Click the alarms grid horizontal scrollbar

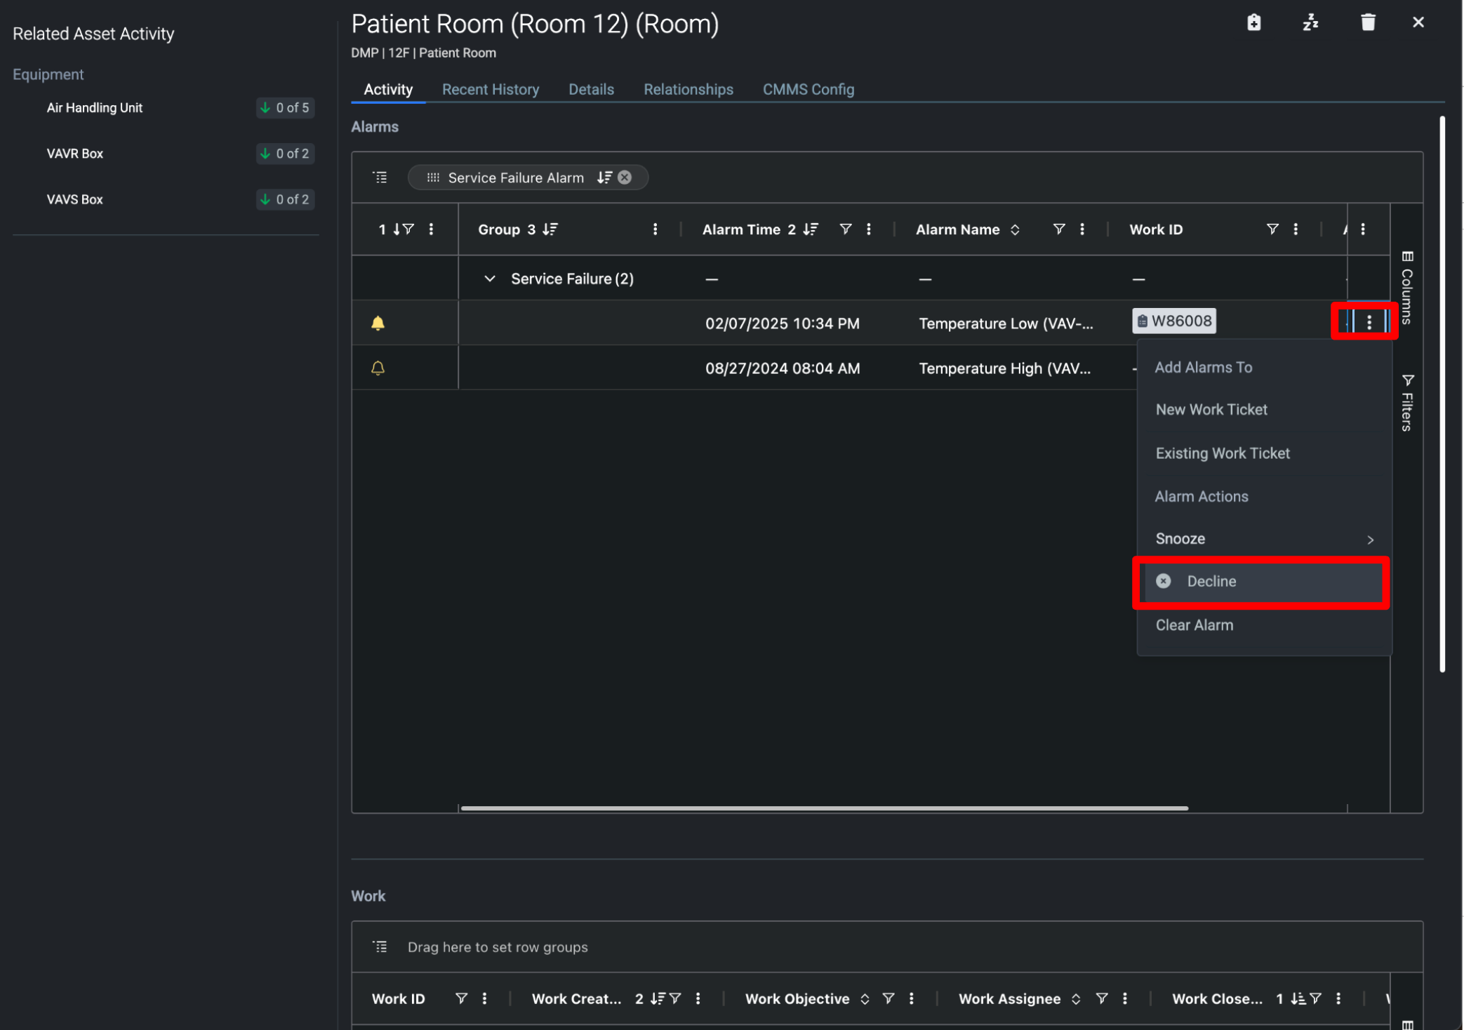tap(824, 808)
